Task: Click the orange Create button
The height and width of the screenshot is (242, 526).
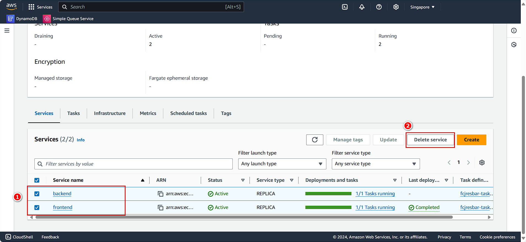Action: pyautogui.click(x=471, y=140)
